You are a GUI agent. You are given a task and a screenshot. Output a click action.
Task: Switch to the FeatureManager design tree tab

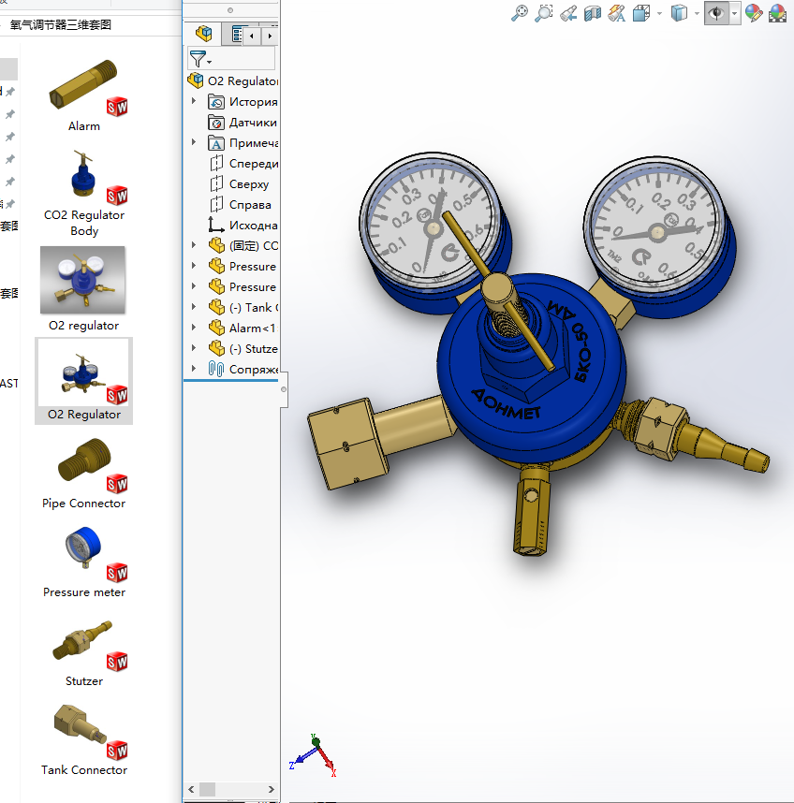point(202,36)
